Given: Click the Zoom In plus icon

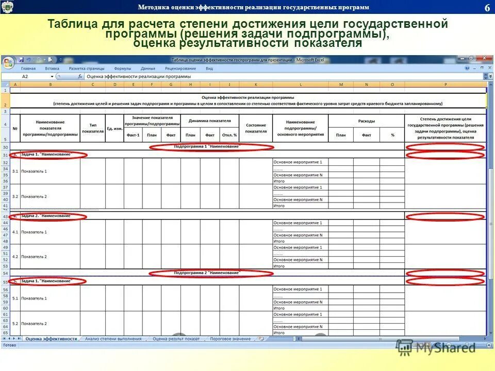Looking at the screenshot, I should coord(488,344).
